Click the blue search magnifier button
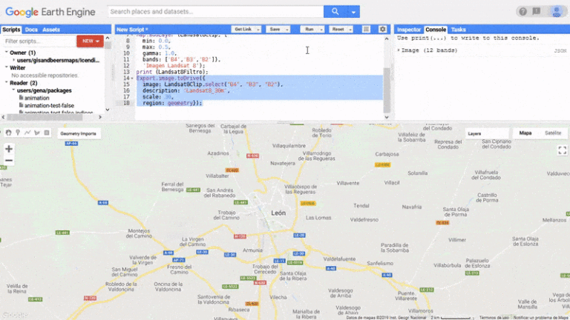 pos(335,12)
